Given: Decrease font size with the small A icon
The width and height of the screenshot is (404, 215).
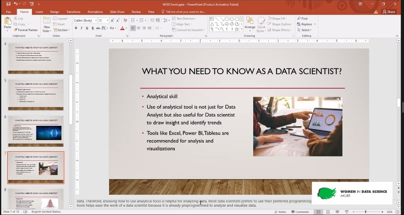Looking at the screenshot, I should pos(118,20).
